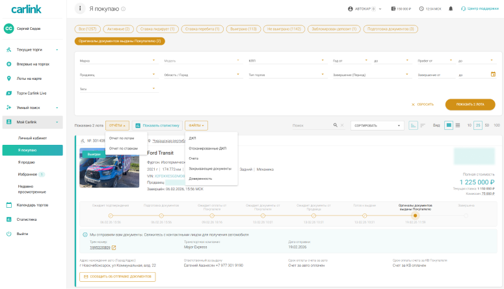This screenshot has height=289, width=504.
Task: Switch to list view layout
Action: tap(458, 125)
